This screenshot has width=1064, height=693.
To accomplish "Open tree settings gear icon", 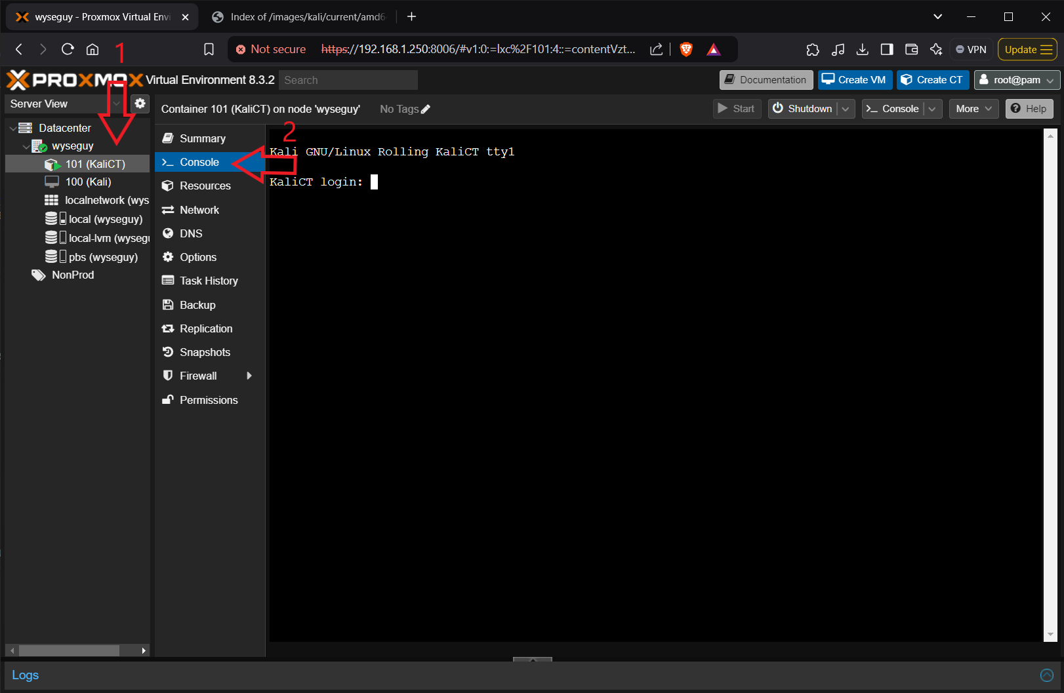I will [x=140, y=104].
